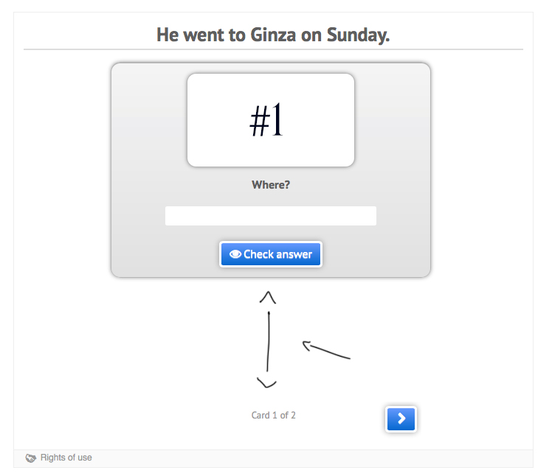Click the hand-drawn arrow pointing left
Screen dimensions: 552x476
[x=326, y=350]
